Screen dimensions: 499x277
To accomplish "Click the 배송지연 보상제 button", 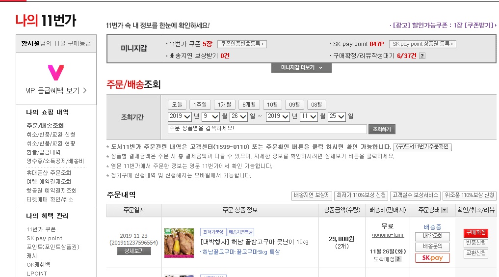I will tap(312, 195).
